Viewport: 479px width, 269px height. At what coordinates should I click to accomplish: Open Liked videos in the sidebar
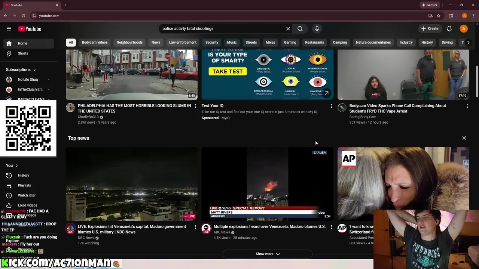coord(28,205)
